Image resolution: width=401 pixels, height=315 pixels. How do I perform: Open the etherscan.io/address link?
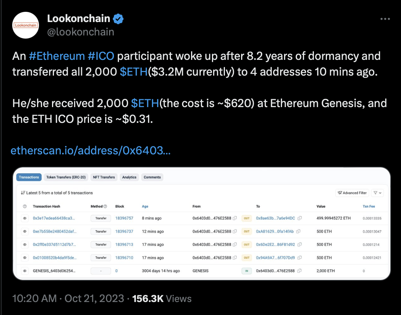pyautogui.click(x=90, y=150)
